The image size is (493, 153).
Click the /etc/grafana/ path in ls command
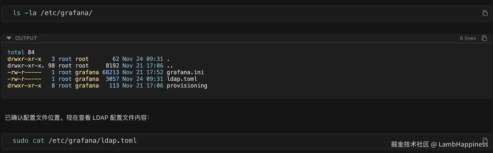tap(66, 13)
